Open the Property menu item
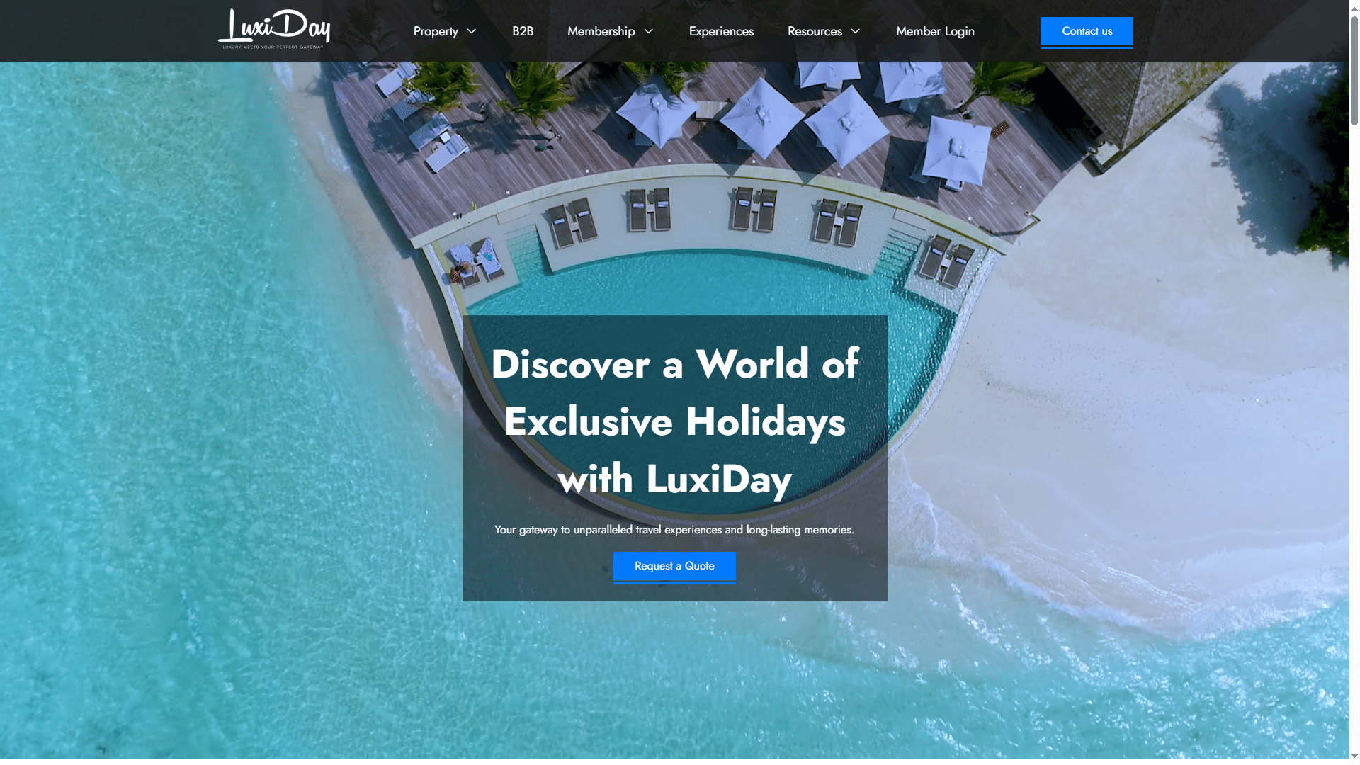1360x765 pixels. click(436, 31)
